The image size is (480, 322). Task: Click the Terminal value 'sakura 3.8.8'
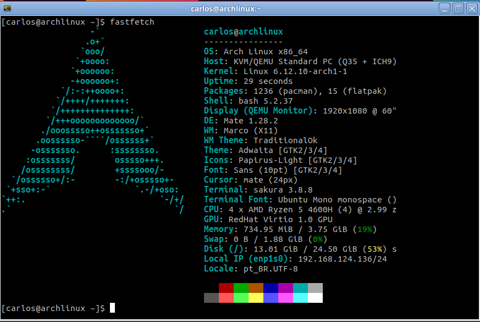[283, 190]
